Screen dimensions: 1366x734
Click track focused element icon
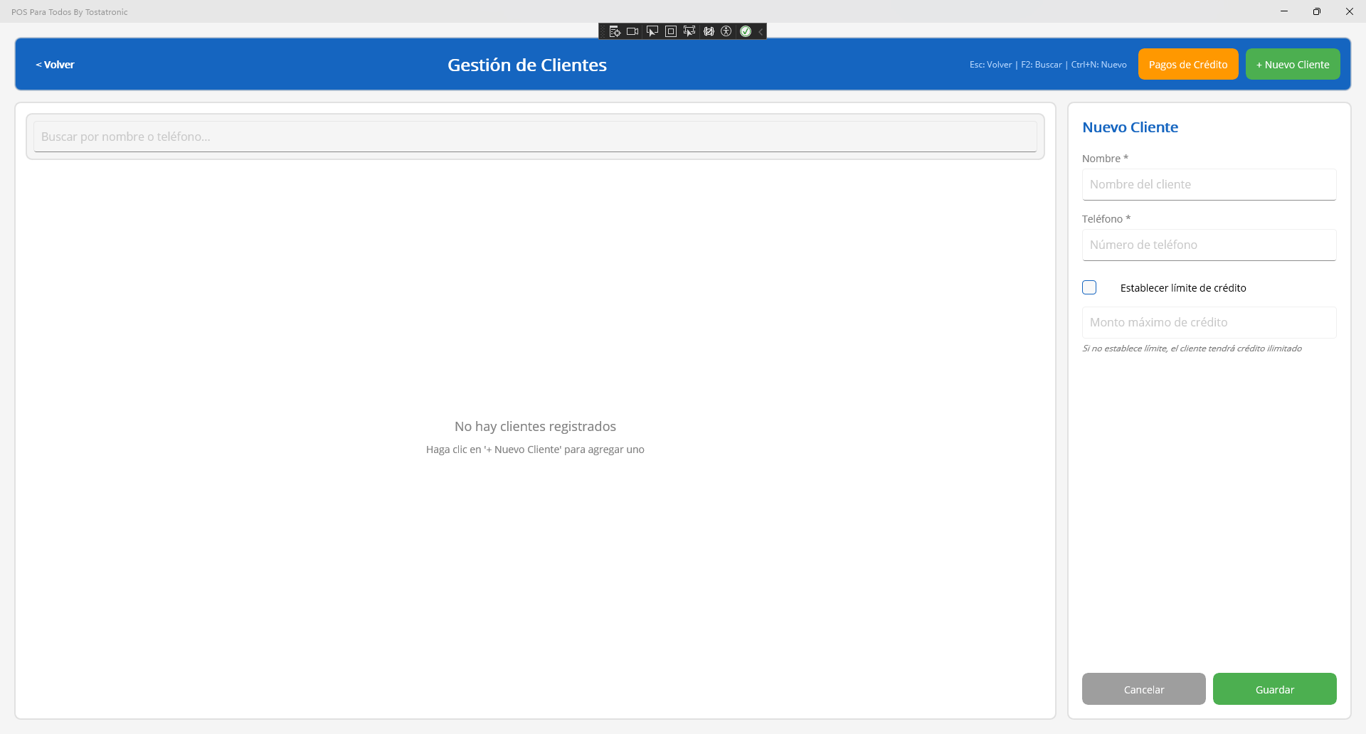pyautogui.click(x=689, y=31)
